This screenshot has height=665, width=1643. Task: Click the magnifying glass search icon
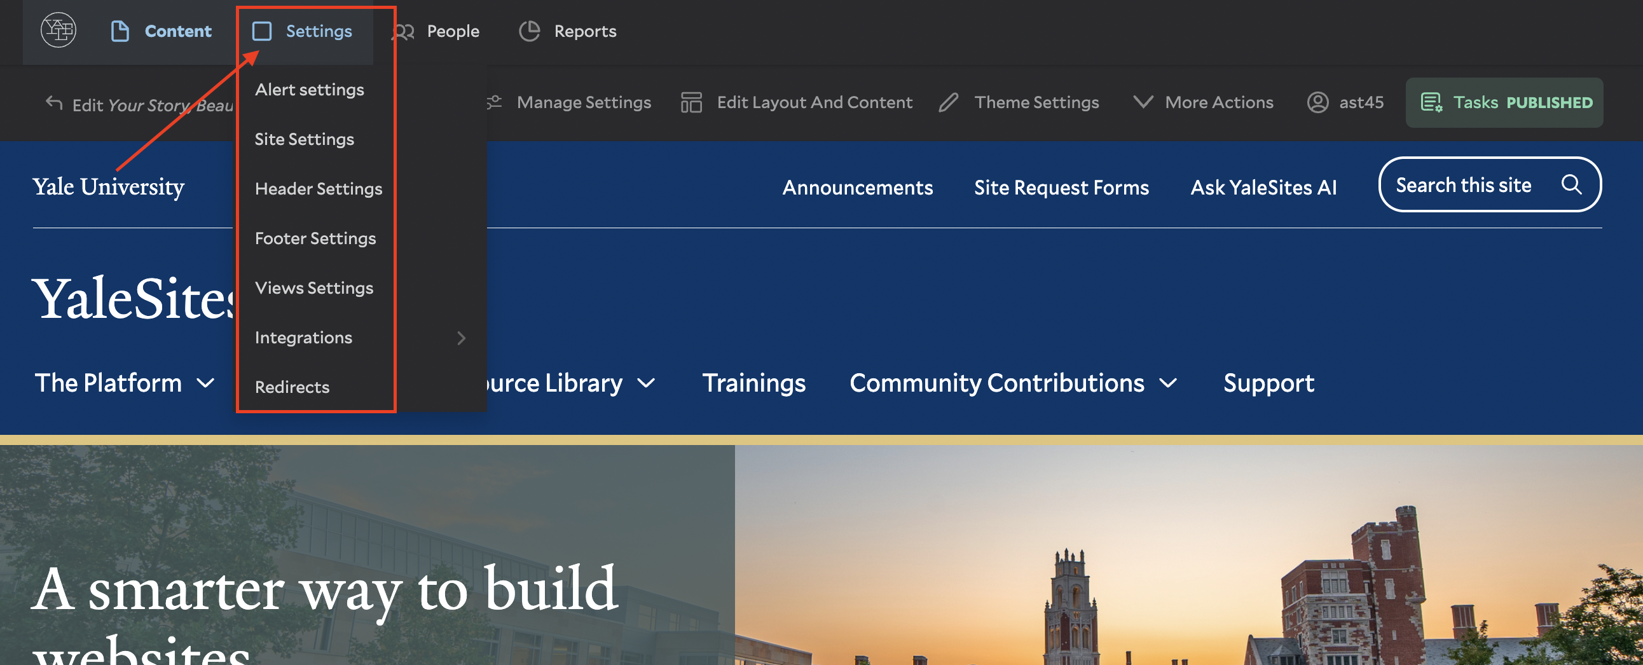[x=1571, y=184]
